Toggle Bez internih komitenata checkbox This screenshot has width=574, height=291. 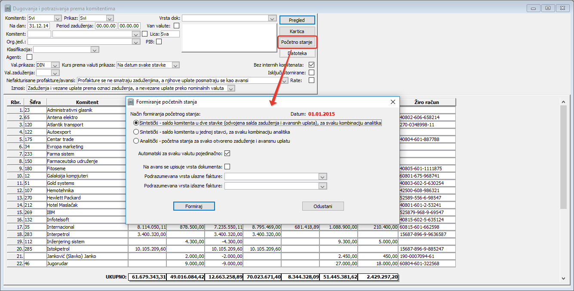311,65
